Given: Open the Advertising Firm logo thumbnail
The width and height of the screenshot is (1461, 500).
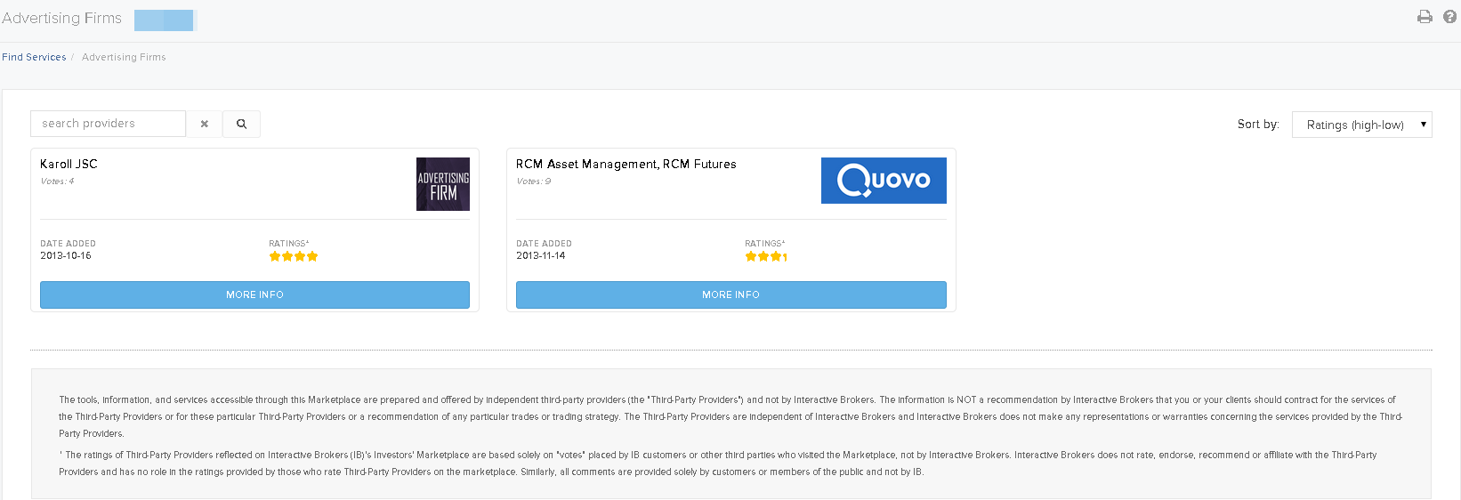Looking at the screenshot, I should click(x=443, y=184).
